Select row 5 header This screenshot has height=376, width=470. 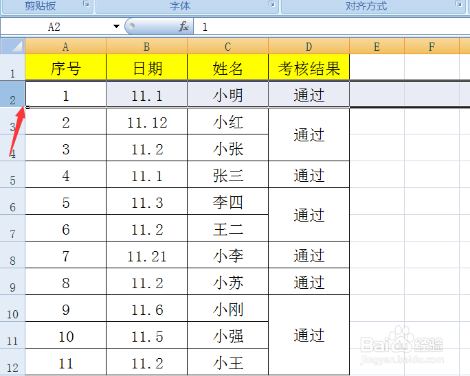coord(12,174)
